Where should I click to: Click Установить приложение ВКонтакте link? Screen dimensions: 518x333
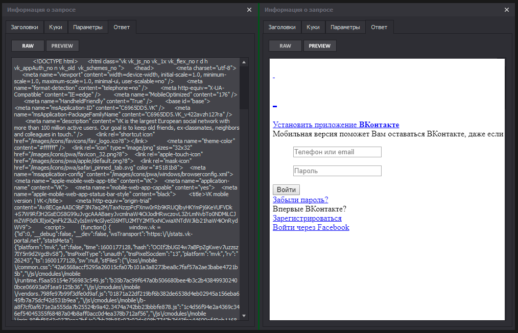(336, 125)
